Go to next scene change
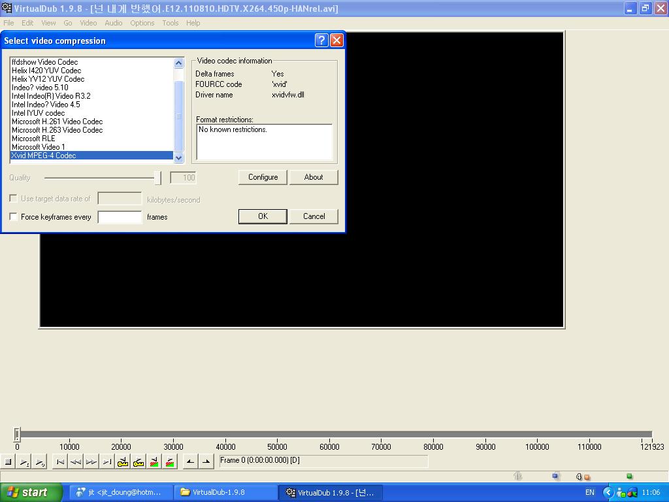 tap(170, 462)
